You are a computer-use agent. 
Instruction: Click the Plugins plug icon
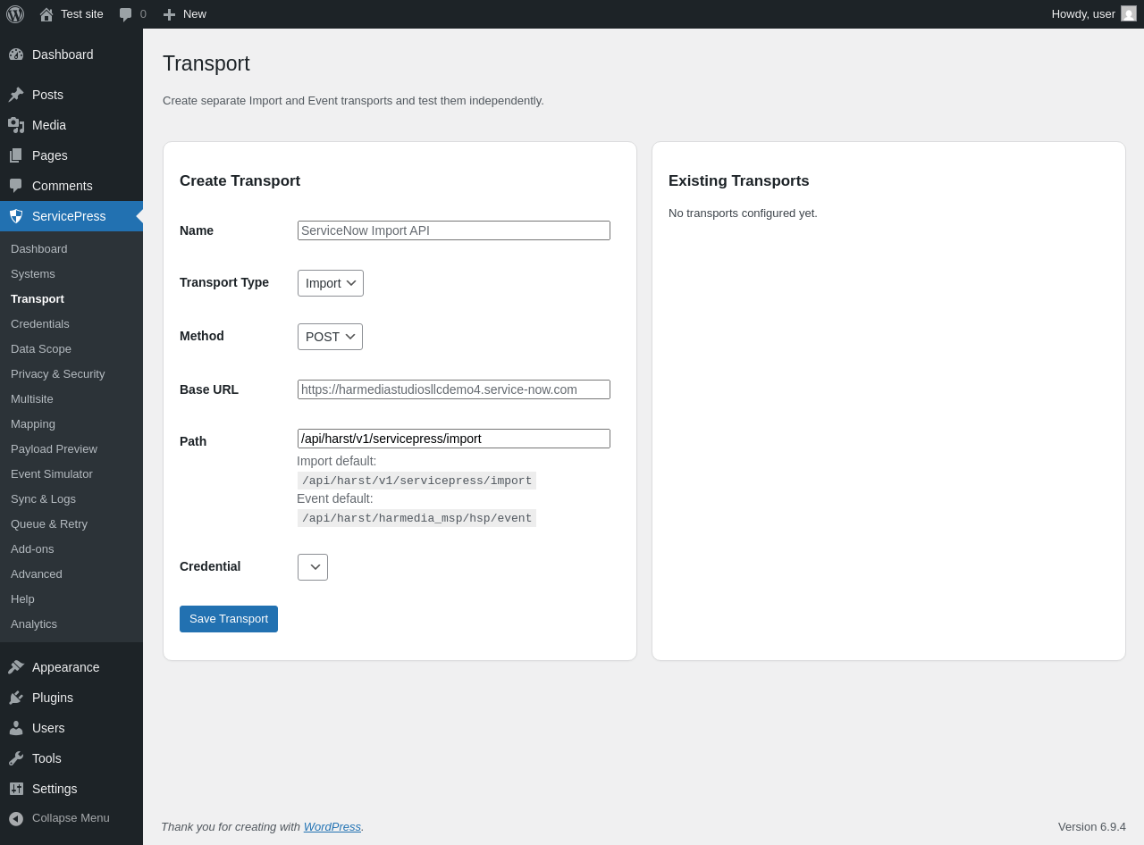pyautogui.click(x=16, y=698)
